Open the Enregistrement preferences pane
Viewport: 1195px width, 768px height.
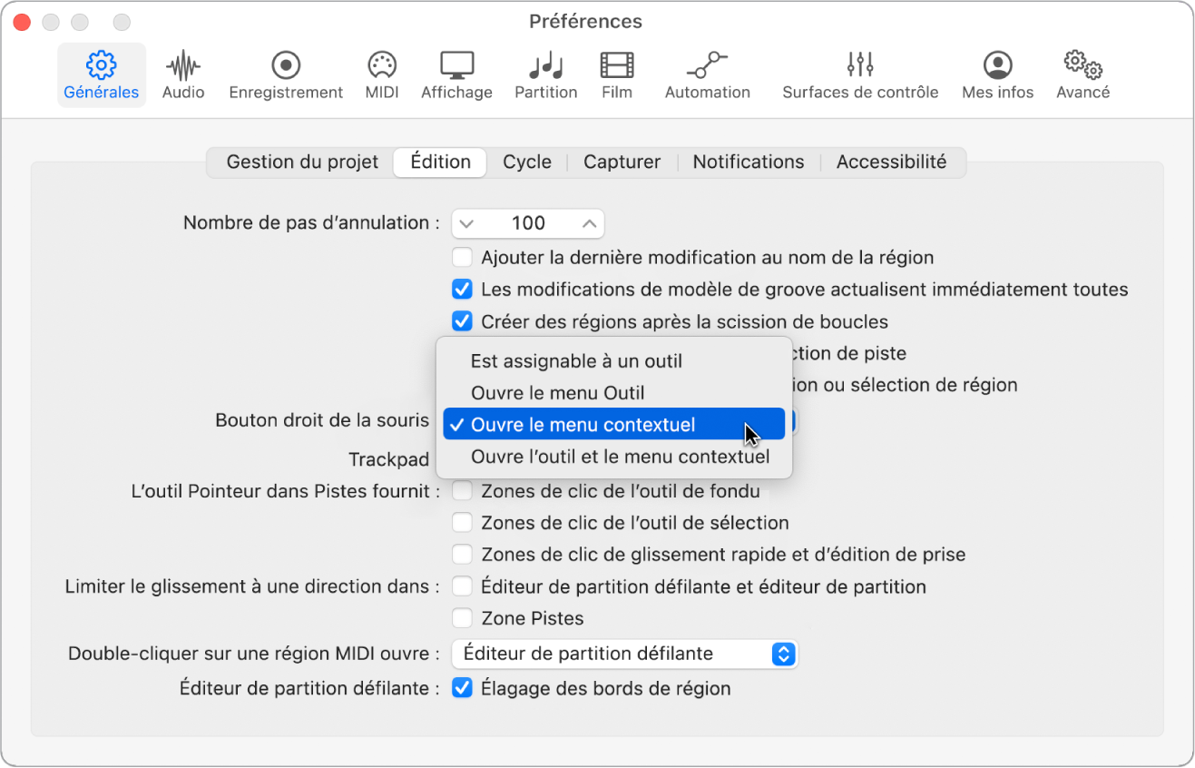(x=286, y=74)
